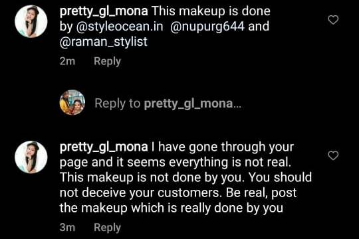Open the @styleocean.in mention
359x239 pixels.
click(120, 27)
